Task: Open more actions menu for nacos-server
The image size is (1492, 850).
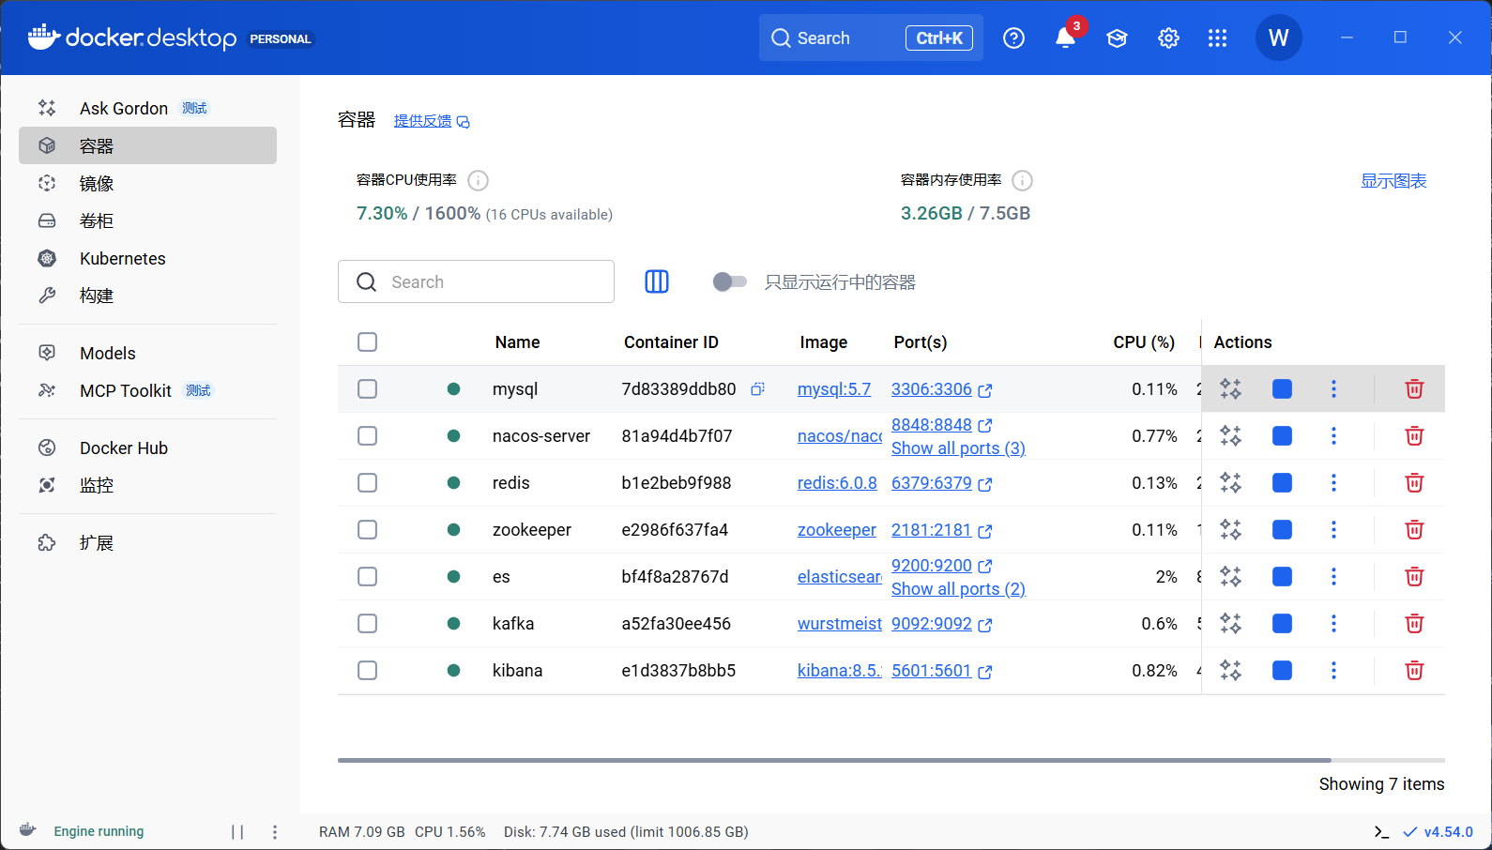Action: [x=1333, y=436]
